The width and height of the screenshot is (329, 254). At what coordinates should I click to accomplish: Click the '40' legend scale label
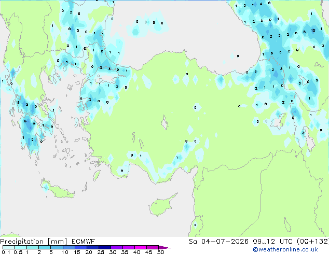[136, 252]
